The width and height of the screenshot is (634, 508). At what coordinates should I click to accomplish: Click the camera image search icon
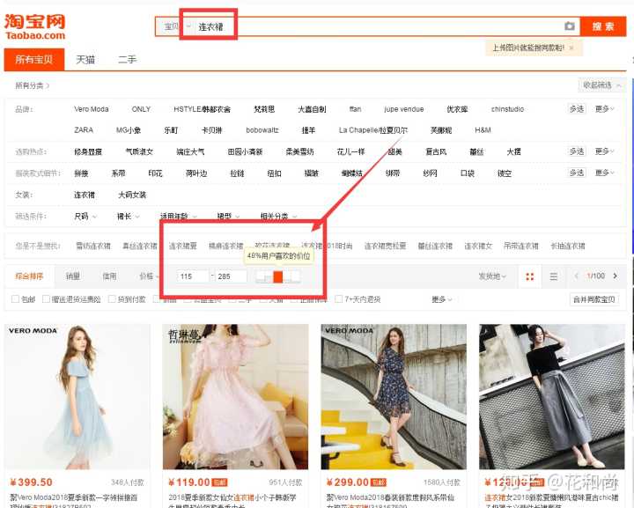click(x=570, y=26)
